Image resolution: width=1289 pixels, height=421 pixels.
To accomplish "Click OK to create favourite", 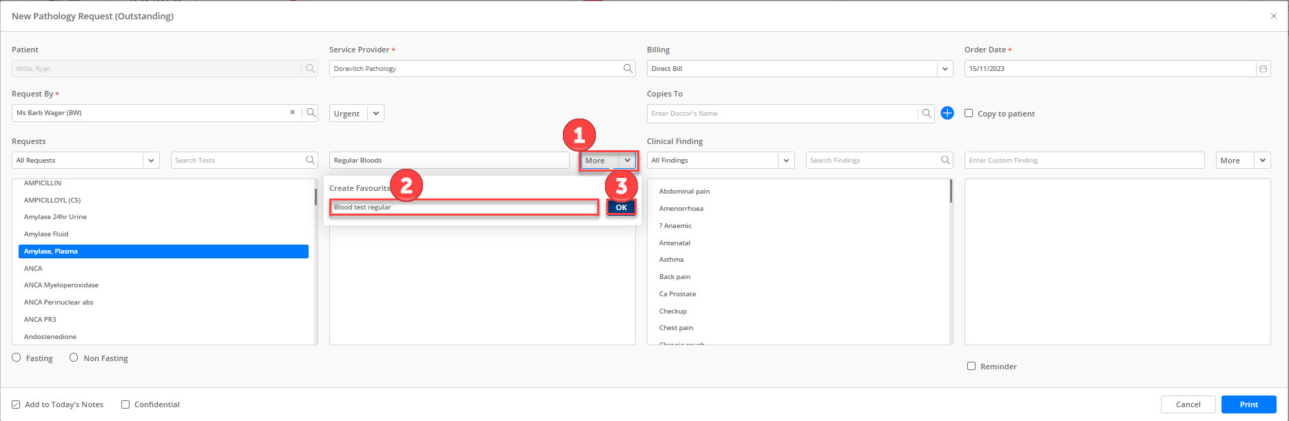I will tap(621, 207).
